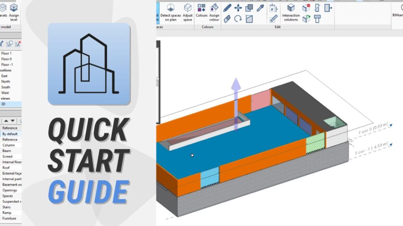Click the Rotate tool icon

[x=238, y=19]
